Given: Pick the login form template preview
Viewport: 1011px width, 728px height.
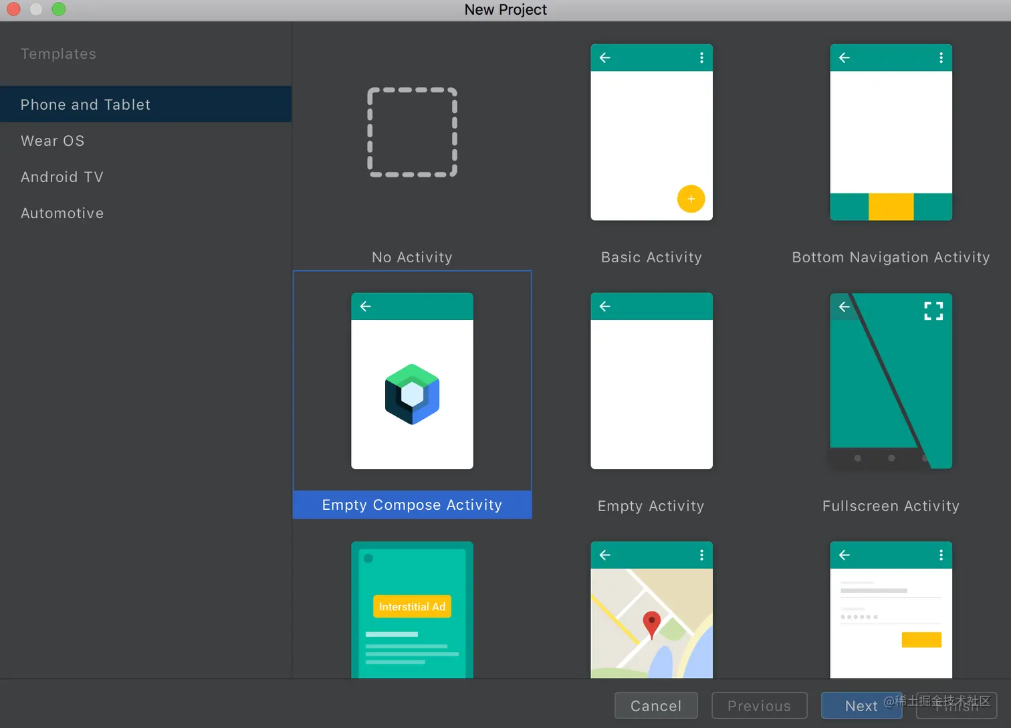Looking at the screenshot, I should tap(891, 610).
